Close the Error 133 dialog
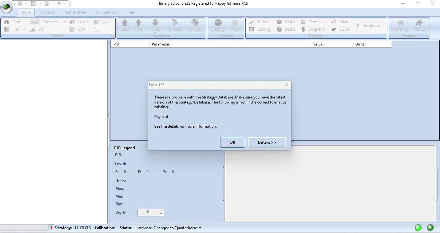 (x=287, y=85)
